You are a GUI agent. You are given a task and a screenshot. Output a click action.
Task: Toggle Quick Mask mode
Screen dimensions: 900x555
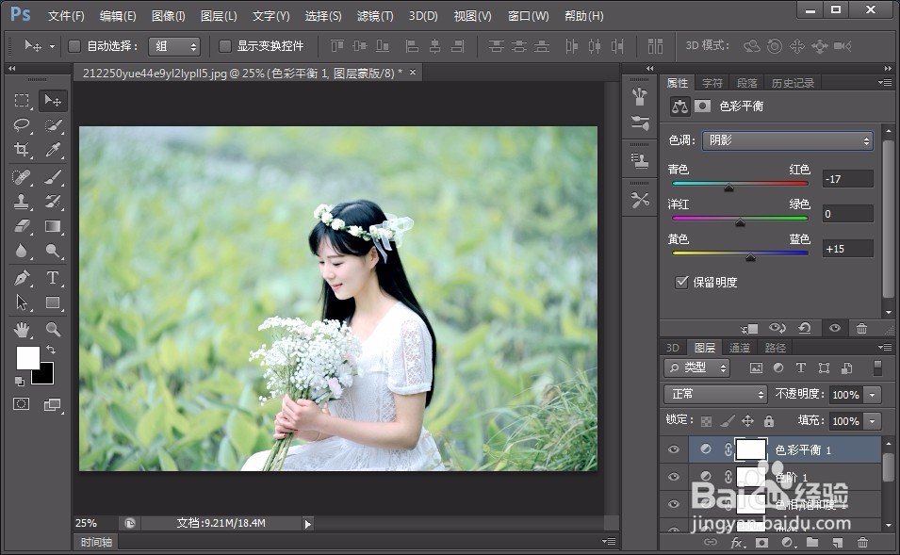coord(22,404)
